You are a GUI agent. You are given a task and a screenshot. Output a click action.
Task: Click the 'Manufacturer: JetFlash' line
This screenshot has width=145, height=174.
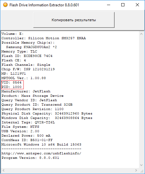pyautogui.click(x=26, y=91)
